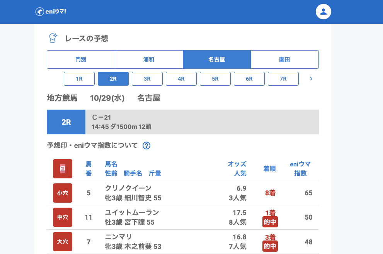Switch to the 門別 racecourse tab
383x254 pixels.
[x=81, y=59]
